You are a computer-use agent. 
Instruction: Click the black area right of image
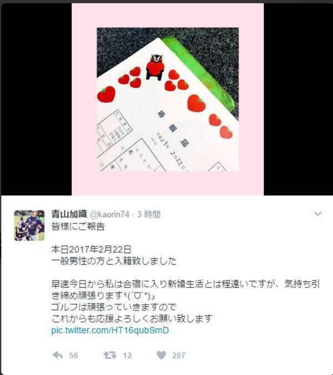tap(298, 99)
